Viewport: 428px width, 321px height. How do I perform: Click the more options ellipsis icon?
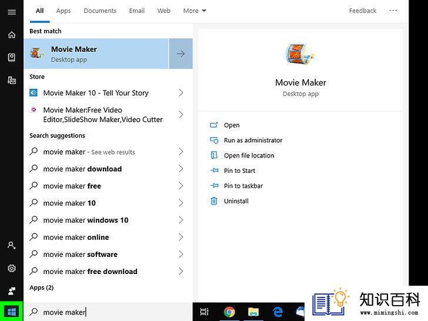393,11
